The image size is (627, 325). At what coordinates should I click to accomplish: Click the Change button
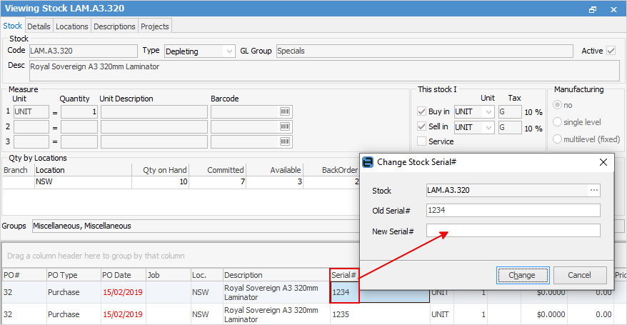click(x=522, y=275)
